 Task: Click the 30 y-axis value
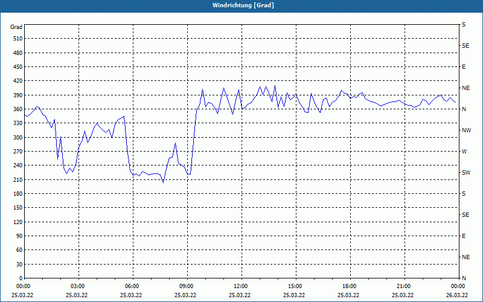coord(19,264)
